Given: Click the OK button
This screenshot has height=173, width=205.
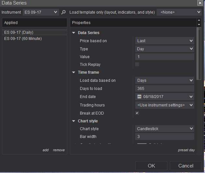Looking at the screenshot, I should (x=151, y=166).
